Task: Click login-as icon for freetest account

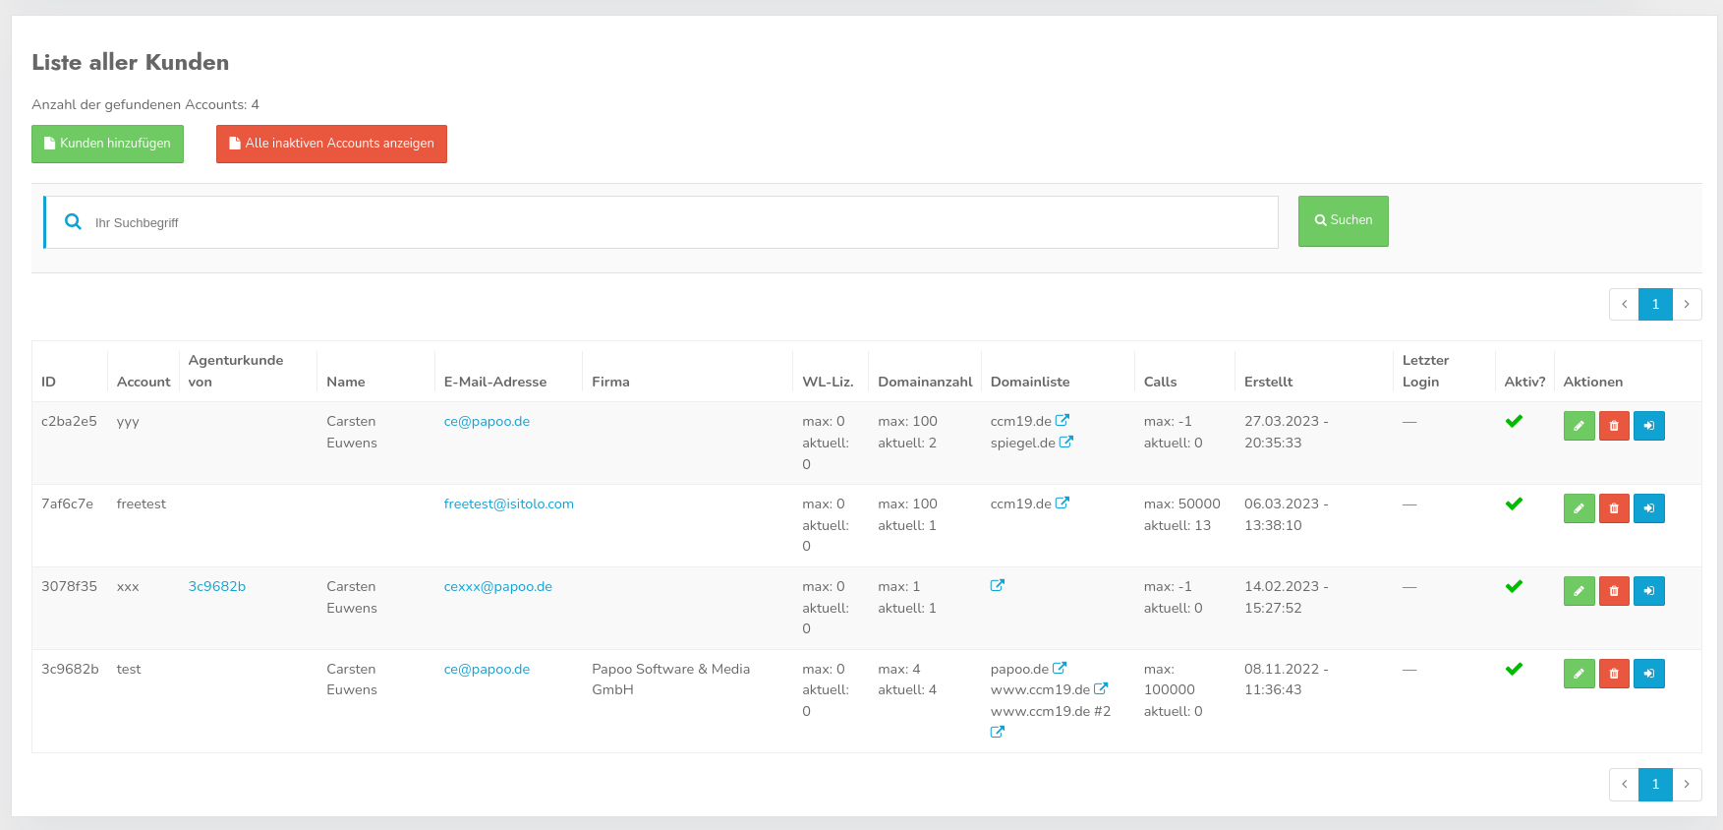Action: coord(1648,508)
